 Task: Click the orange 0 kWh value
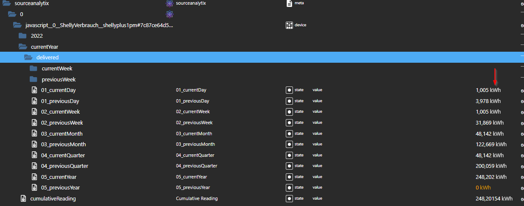point(484,187)
